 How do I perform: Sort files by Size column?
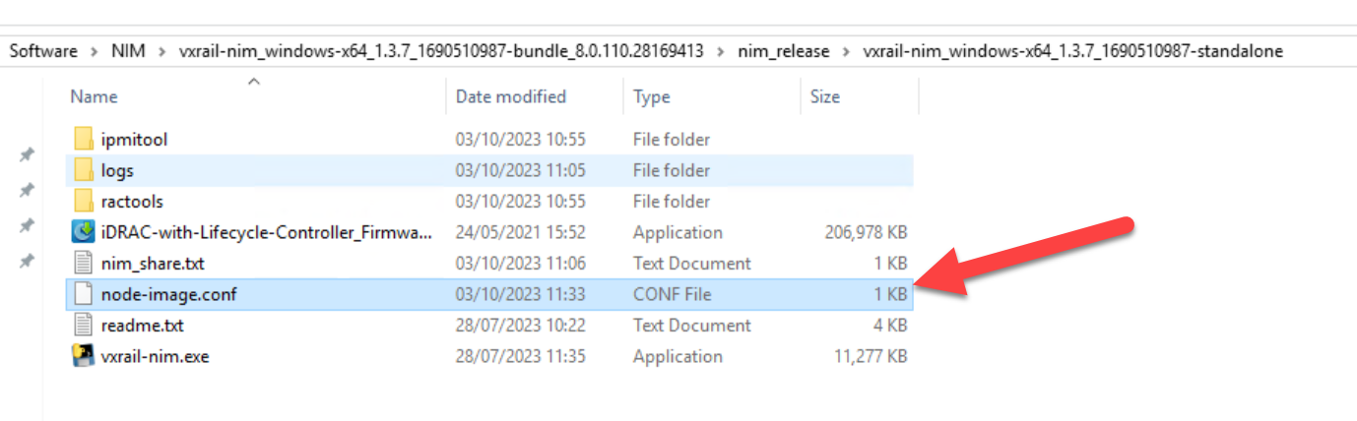824,96
